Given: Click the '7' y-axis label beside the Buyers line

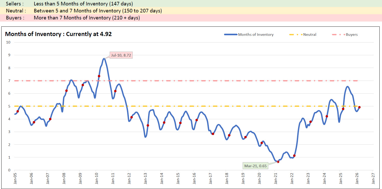Looking at the screenshot, I should [x=9, y=81].
